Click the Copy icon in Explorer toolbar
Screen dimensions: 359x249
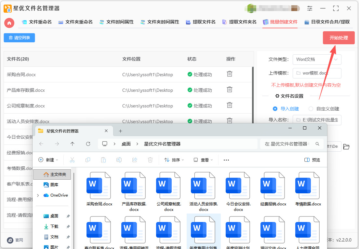pos(88,160)
